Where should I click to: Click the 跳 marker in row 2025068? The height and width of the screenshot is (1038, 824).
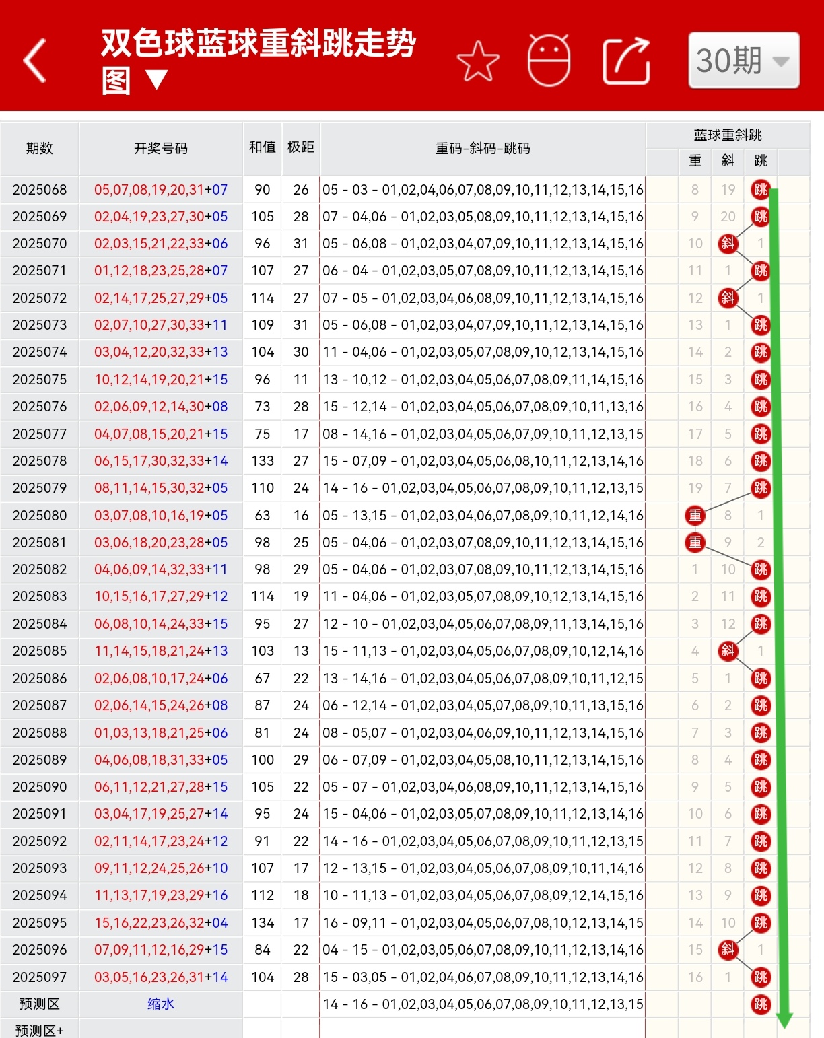761,190
